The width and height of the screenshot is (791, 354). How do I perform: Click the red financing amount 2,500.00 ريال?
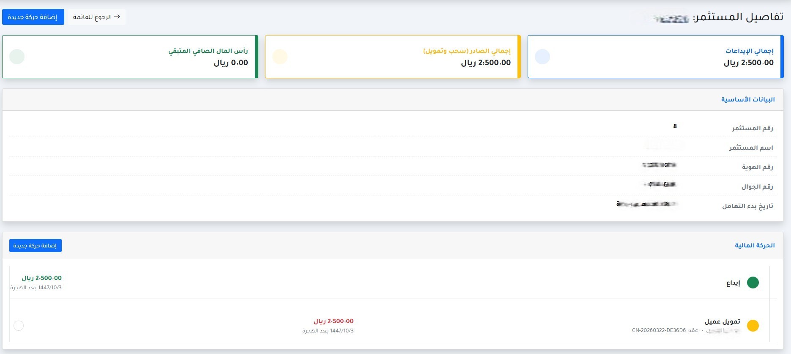point(333,321)
